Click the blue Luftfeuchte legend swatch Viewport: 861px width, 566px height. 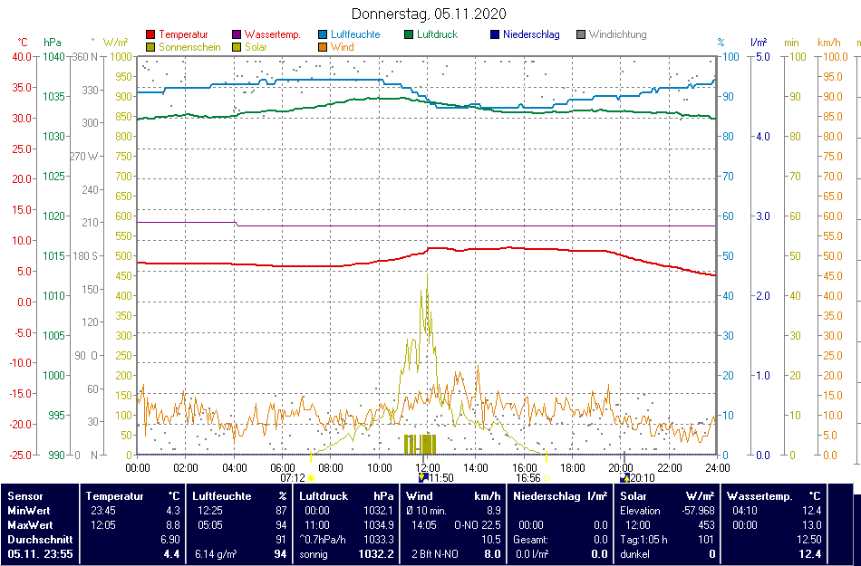(x=323, y=34)
